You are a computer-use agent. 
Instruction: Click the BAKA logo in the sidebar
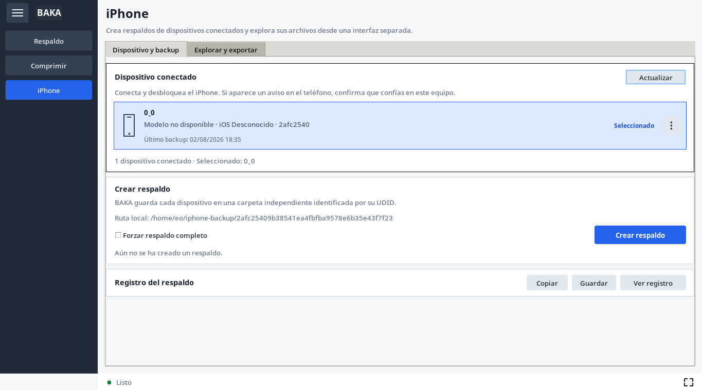tap(49, 13)
